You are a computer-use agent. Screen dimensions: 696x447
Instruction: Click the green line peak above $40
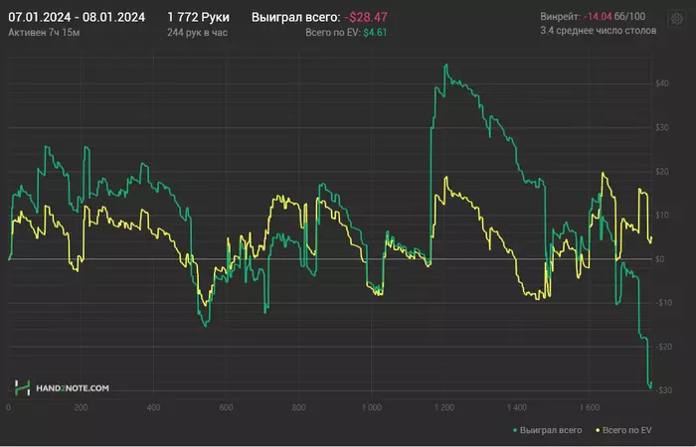tap(446, 65)
